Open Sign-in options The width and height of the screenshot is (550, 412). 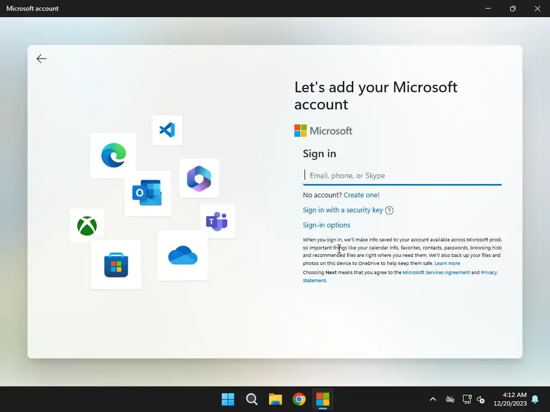tap(327, 225)
